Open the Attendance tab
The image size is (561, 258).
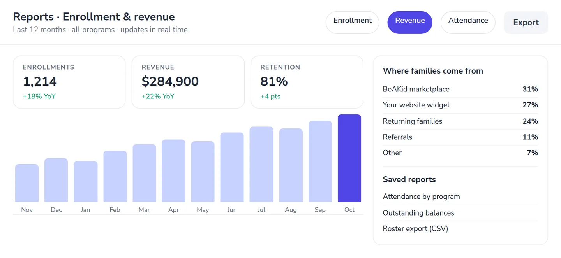pos(468,23)
